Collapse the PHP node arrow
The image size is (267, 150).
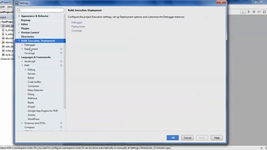pos(22,65)
